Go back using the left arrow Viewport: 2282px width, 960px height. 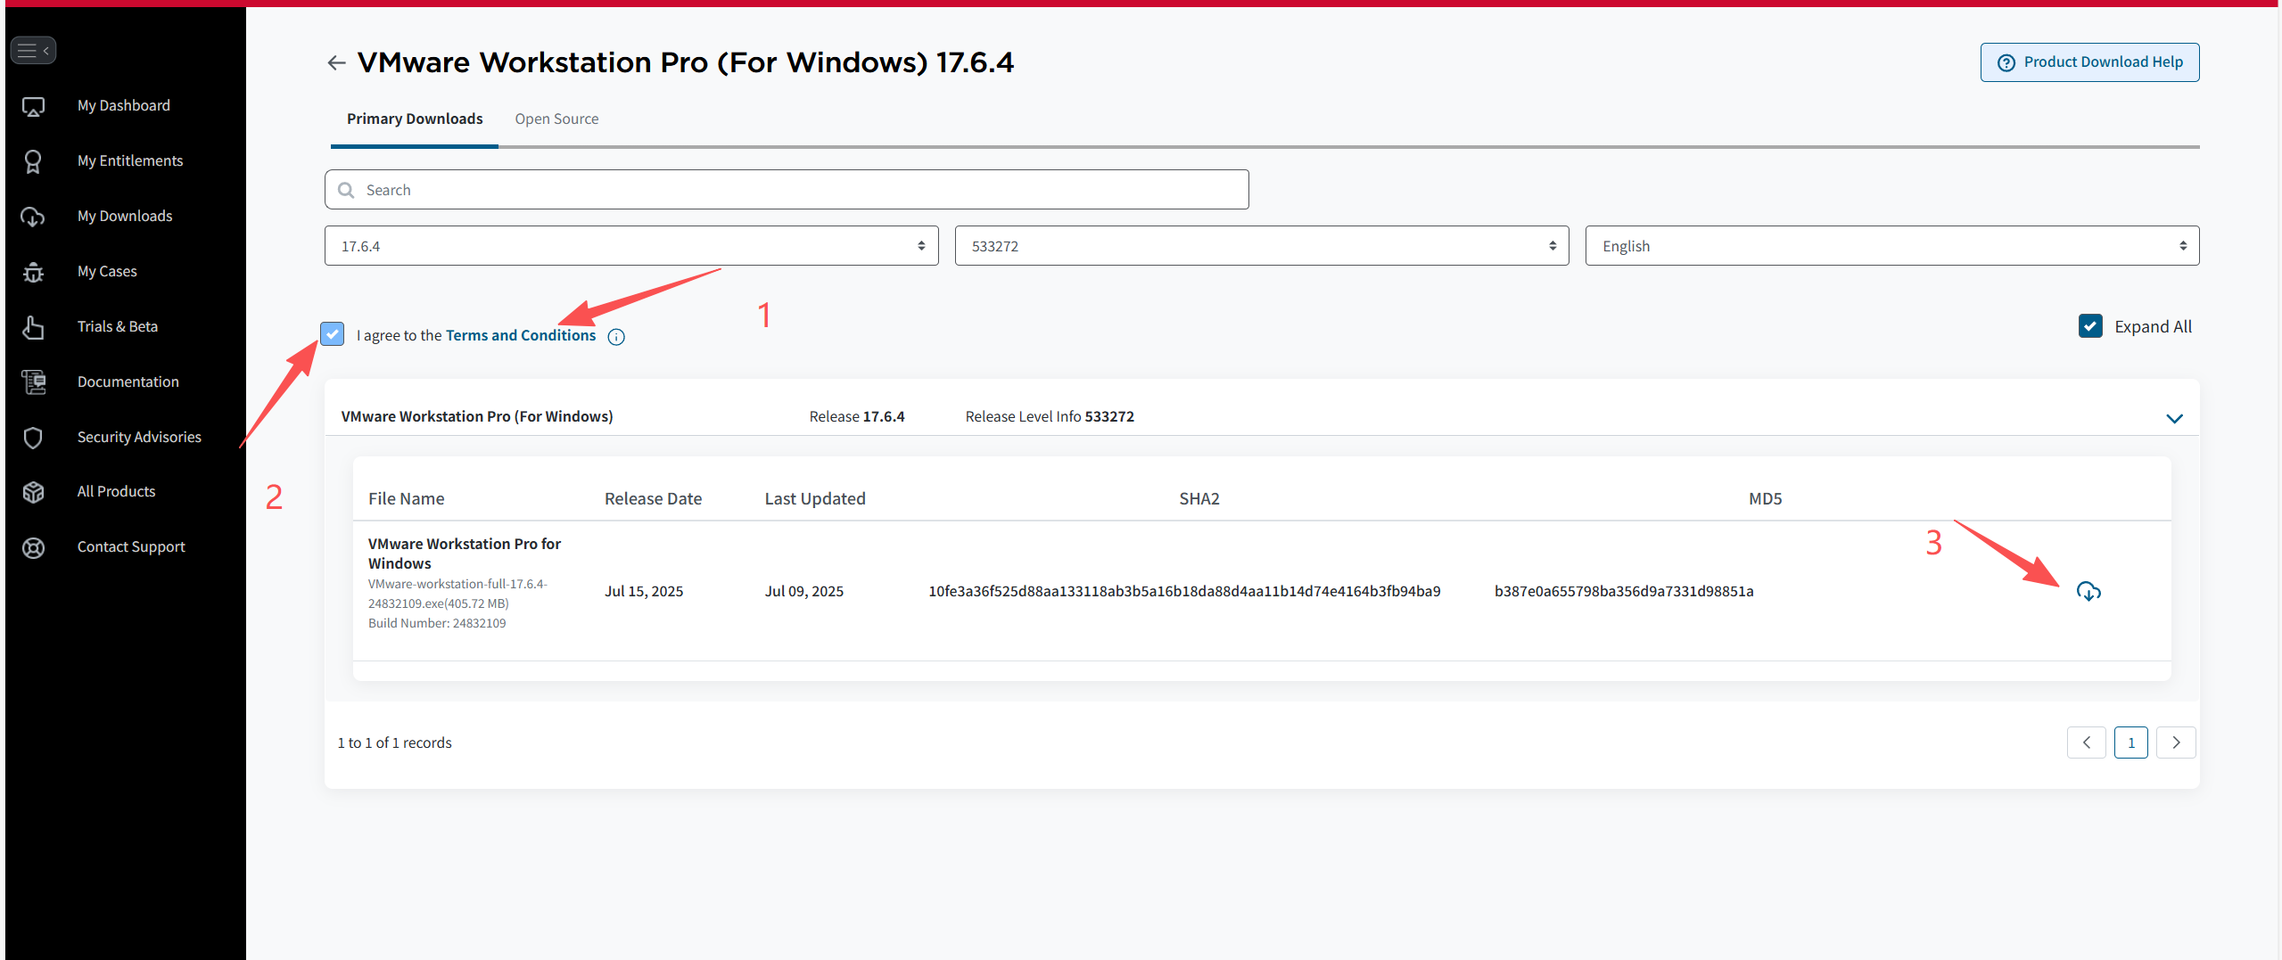pos(336,62)
